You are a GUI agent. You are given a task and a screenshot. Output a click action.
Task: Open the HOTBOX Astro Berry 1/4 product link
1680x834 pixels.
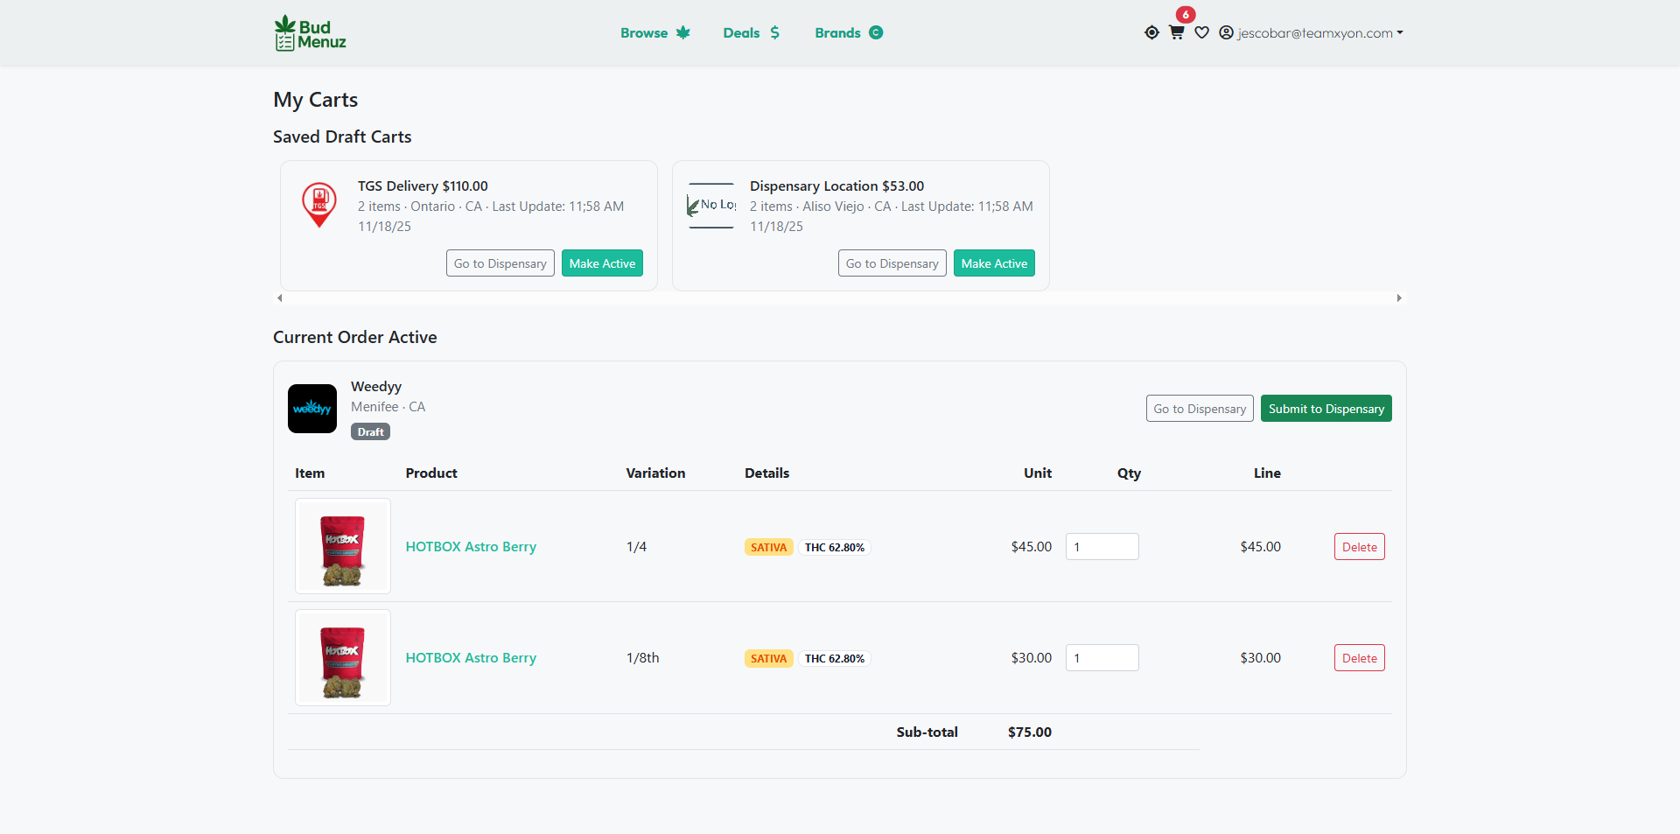click(471, 546)
